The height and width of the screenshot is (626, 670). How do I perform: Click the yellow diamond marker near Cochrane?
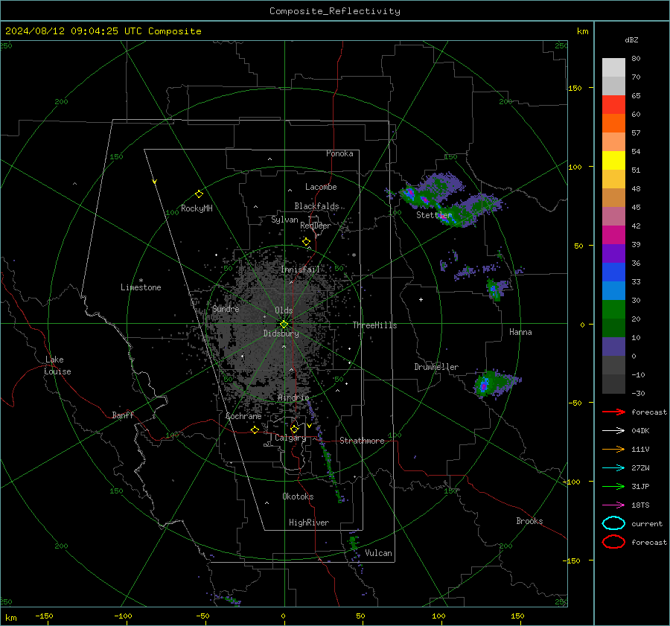point(255,429)
